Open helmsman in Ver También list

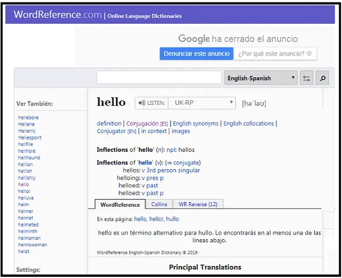tap(29, 238)
